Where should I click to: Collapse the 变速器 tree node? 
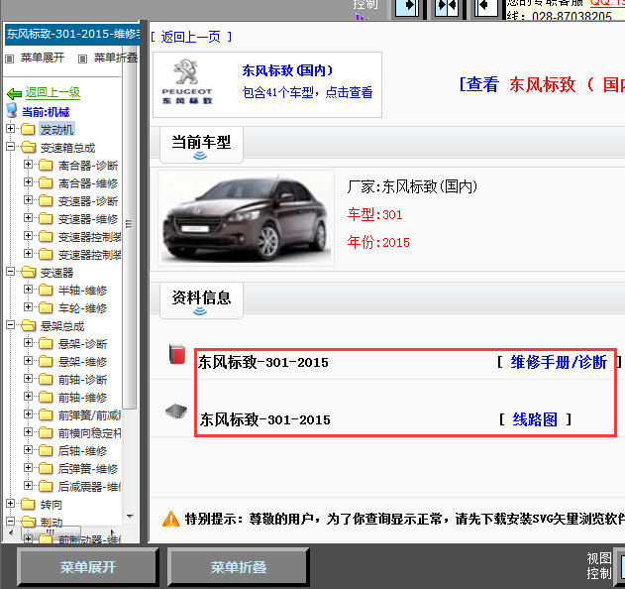[x=10, y=272]
